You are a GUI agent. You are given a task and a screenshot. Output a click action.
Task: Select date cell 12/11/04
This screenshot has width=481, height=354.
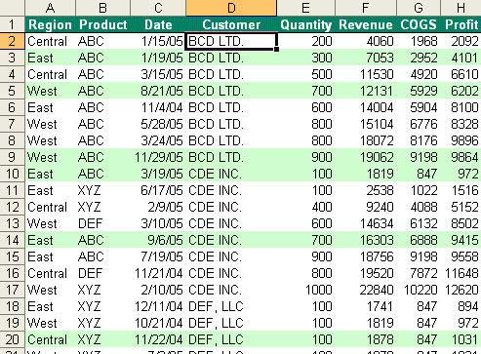click(158, 306)
